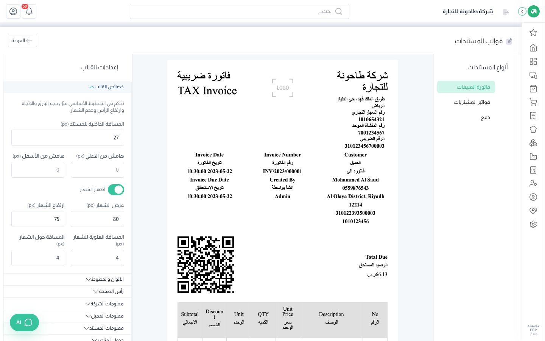Edit the bottom margin field
This screenshot has height=341, width=545.
pyautogui.click(x=38, y=170)
